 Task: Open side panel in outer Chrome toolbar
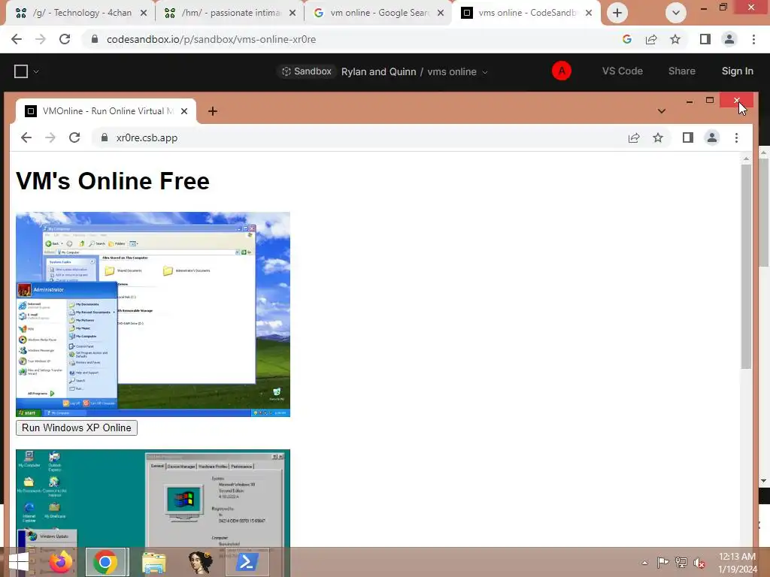point(705,39)
